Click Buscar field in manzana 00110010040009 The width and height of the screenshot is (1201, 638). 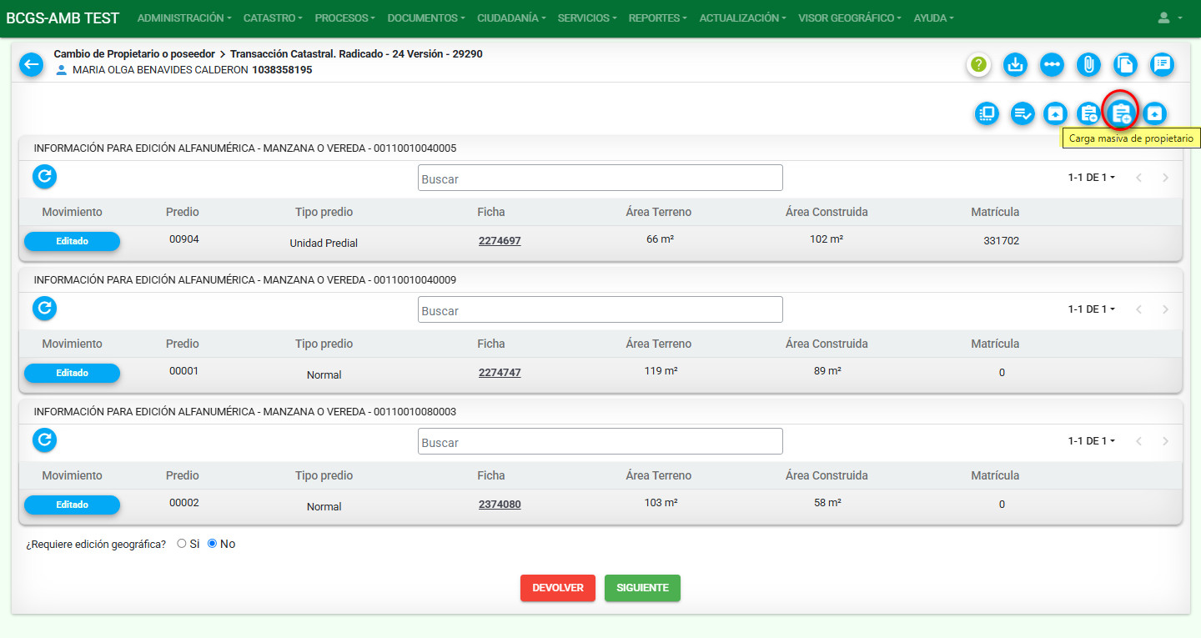point(600,309)
